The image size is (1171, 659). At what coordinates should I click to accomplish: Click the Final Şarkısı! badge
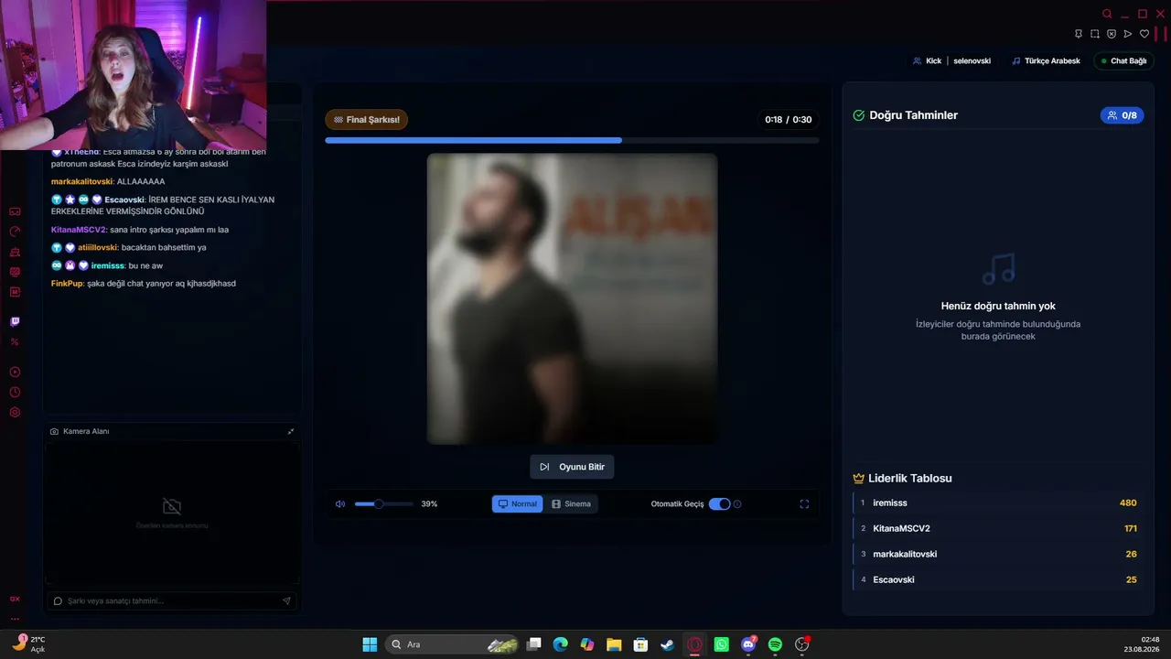click(367, 120)
